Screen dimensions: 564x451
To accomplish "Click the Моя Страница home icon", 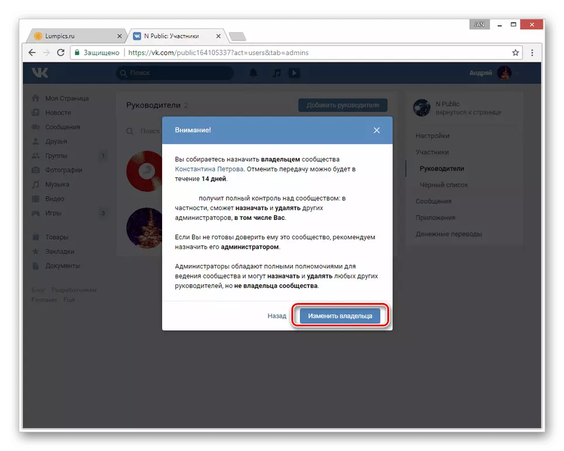I will click(36, 98).
